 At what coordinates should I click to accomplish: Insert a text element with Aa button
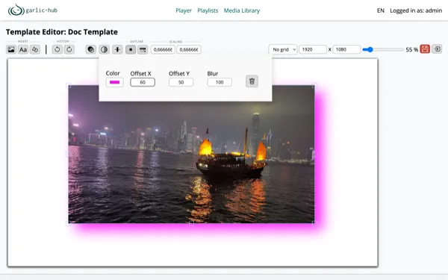pyautogui.click(x=23, y=49)
